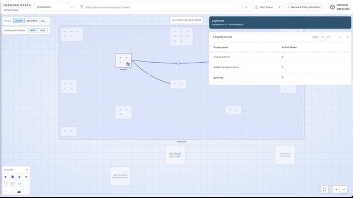Click the funnel filter icon

point(82,7)
